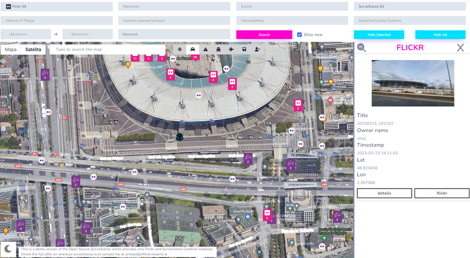Uncheck the Only new checkbox

(x=299, y=35)
